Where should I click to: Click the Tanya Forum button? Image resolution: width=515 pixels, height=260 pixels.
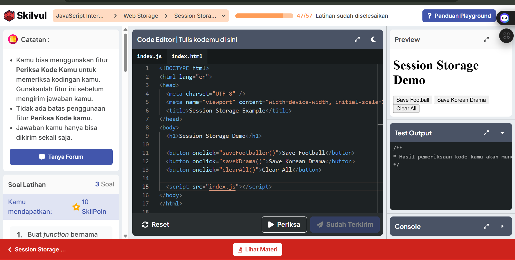point(61,157)
